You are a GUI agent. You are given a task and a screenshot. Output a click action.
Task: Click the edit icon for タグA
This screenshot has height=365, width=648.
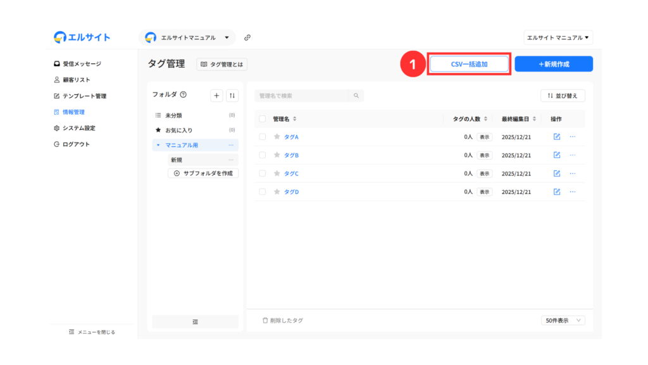pyautogui.click(x=557, y=137)
